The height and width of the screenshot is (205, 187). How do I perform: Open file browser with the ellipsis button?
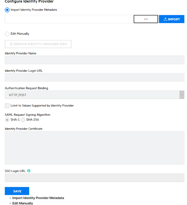coord(146,19)
